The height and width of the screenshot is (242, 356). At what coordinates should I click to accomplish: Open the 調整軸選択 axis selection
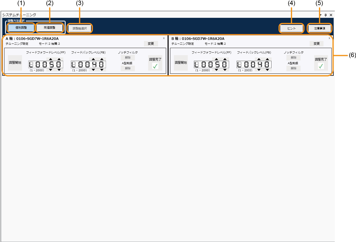(x=80, y=29)
